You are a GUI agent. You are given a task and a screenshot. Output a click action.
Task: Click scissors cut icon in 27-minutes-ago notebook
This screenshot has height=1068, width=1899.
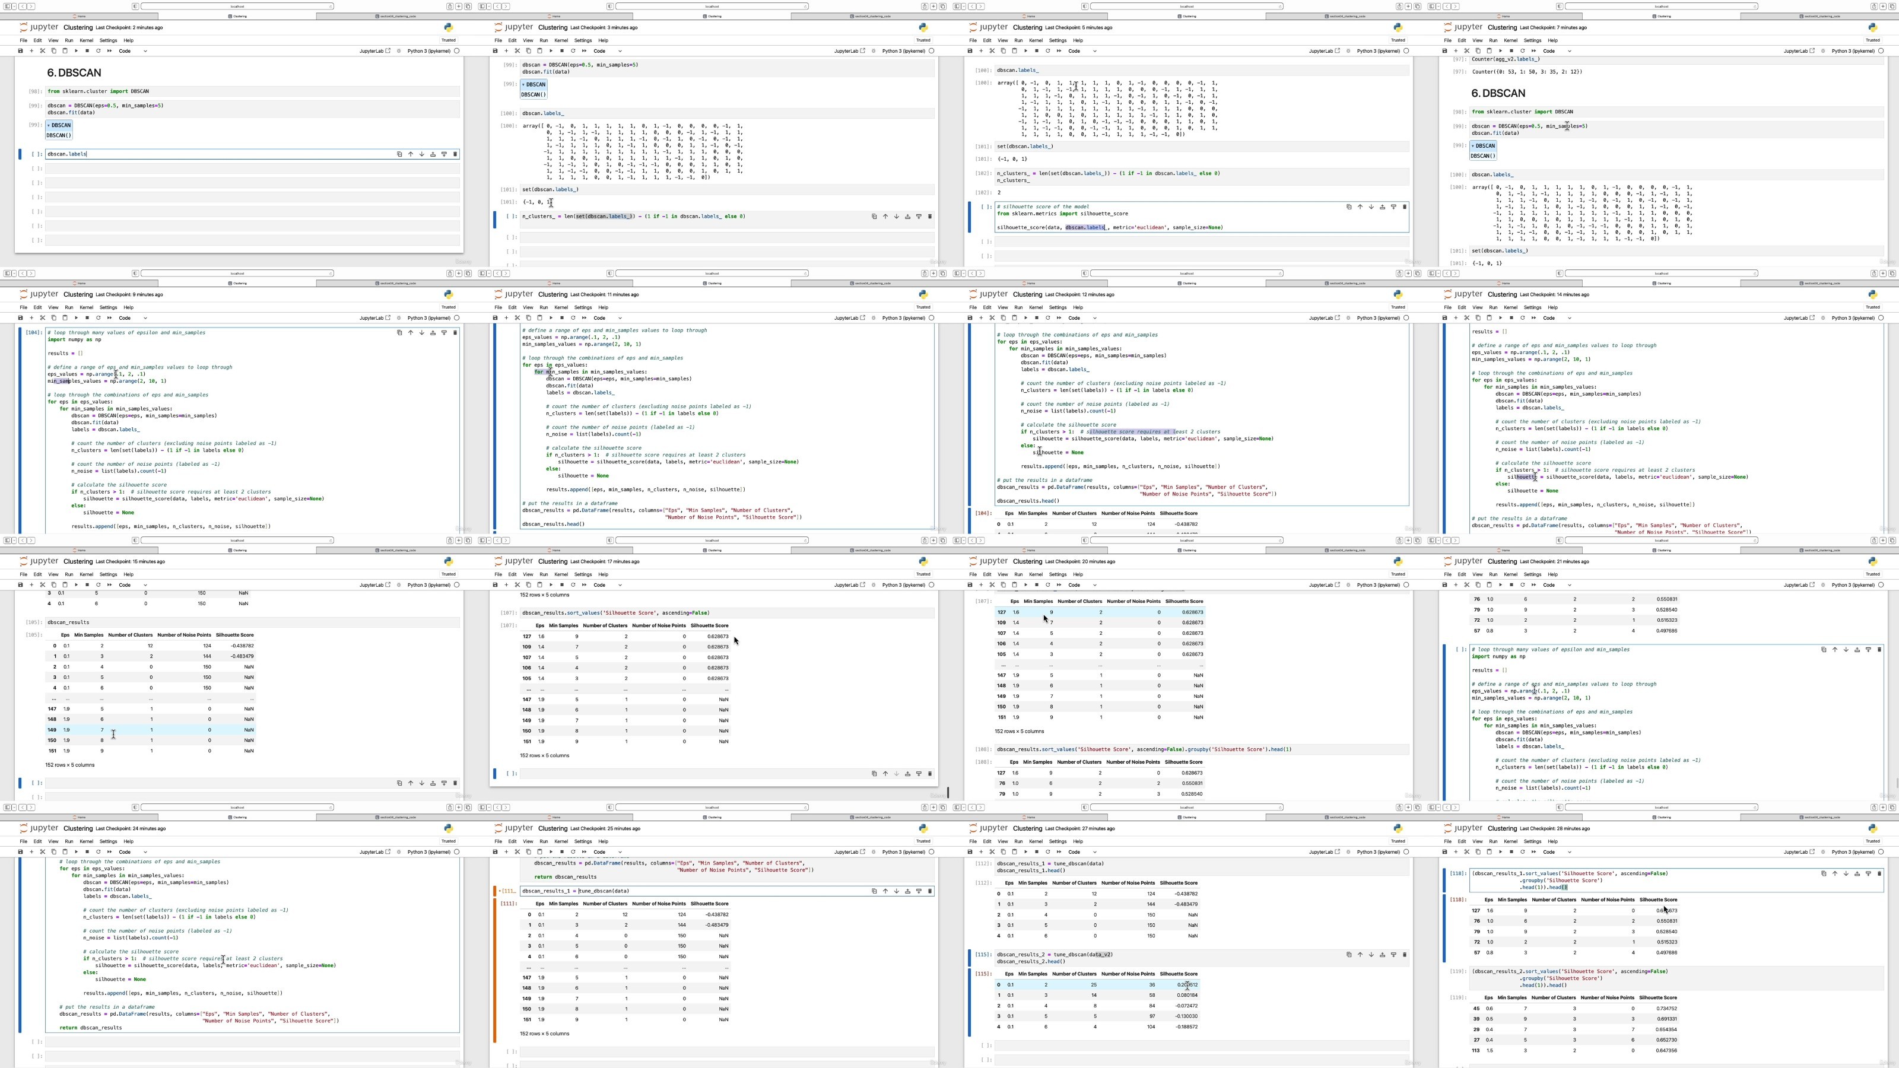click(992, 852)
